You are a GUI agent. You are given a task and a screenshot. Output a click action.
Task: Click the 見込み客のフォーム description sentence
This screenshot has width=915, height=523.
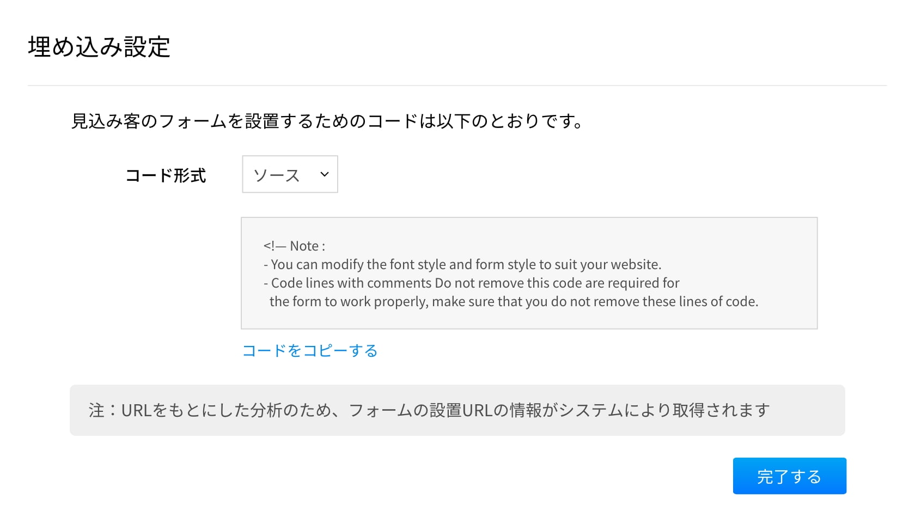327,121
